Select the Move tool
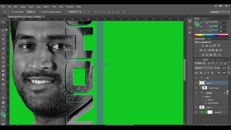This screenshot has height=130, width=231. click(x=3, y=22)
